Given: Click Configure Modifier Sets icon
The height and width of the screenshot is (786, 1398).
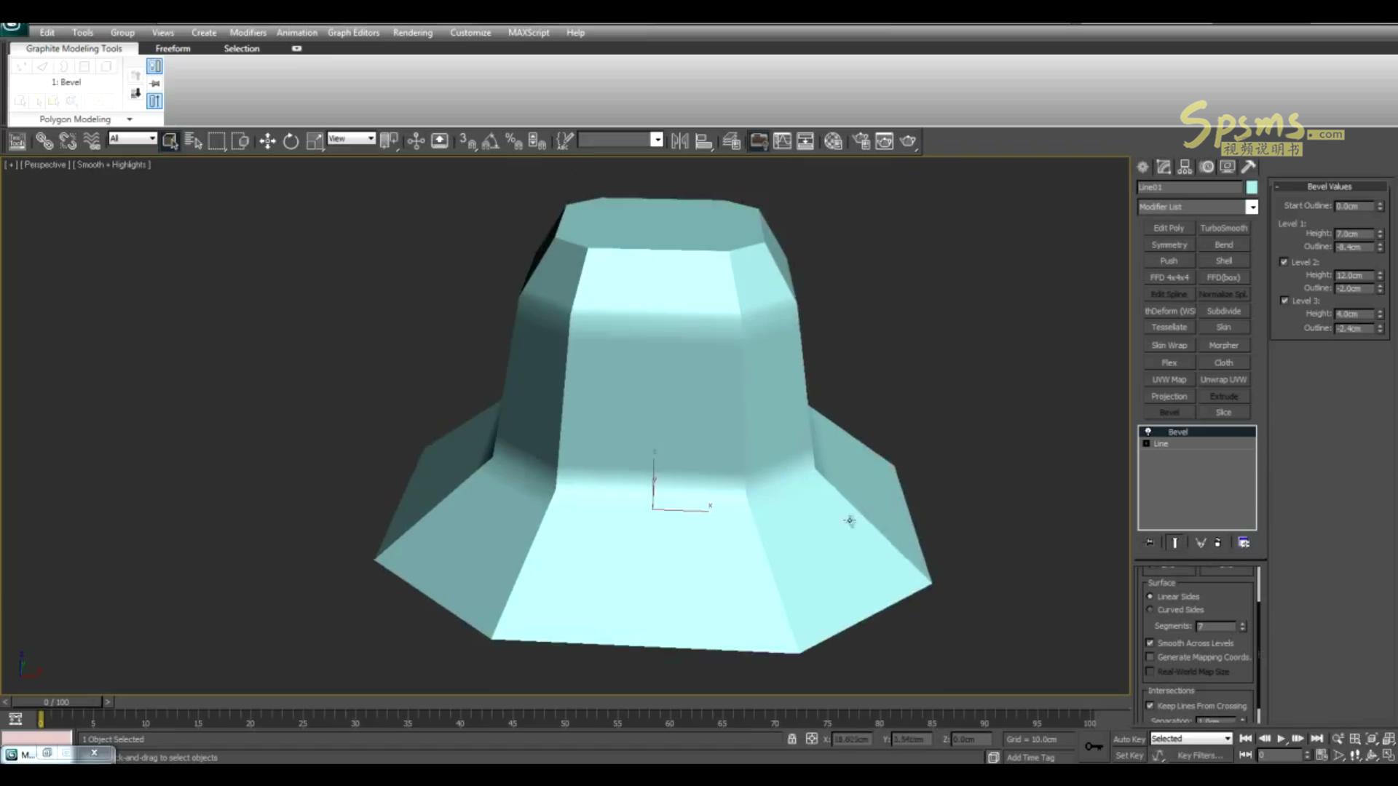Looking at the screenshot, I should (x=1244, y=542).
